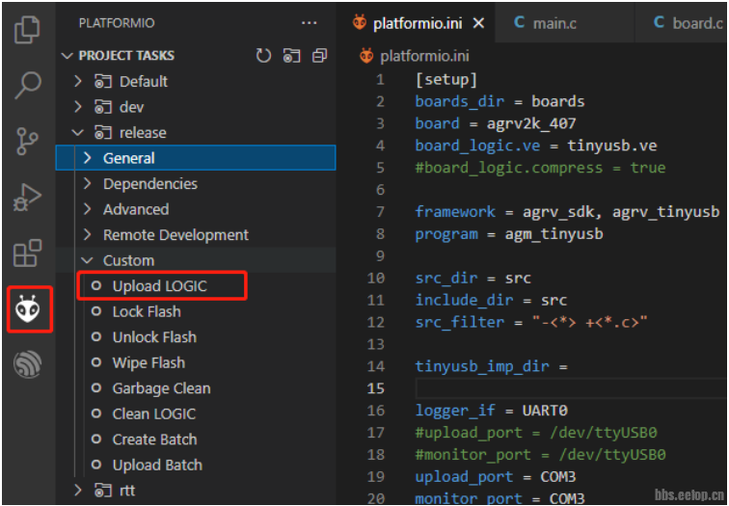Click the rtt environment folder icon
The width and height of the screenshot is (729, 506).
click(x=103, y=491)
